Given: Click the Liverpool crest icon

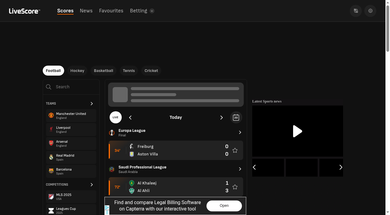Looking at the screenshot, I should tap(51, 129).
